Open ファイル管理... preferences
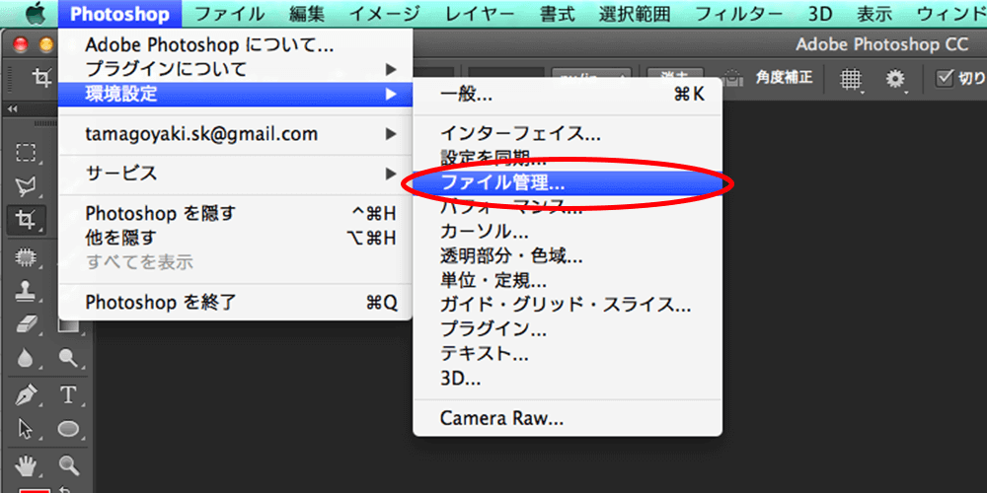 568,183
